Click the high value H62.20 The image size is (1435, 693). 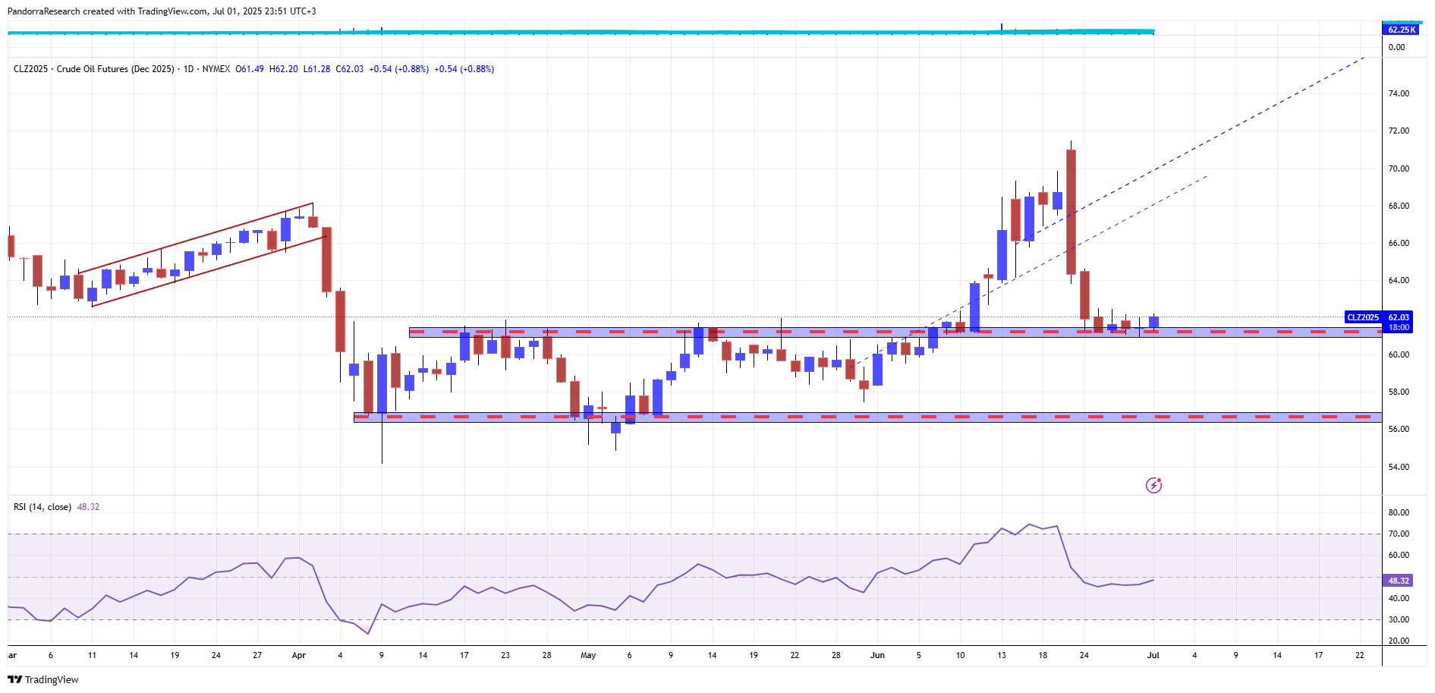[x=284, y=69]
